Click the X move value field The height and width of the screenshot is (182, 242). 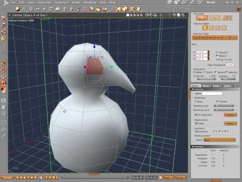tap(202, 52)
